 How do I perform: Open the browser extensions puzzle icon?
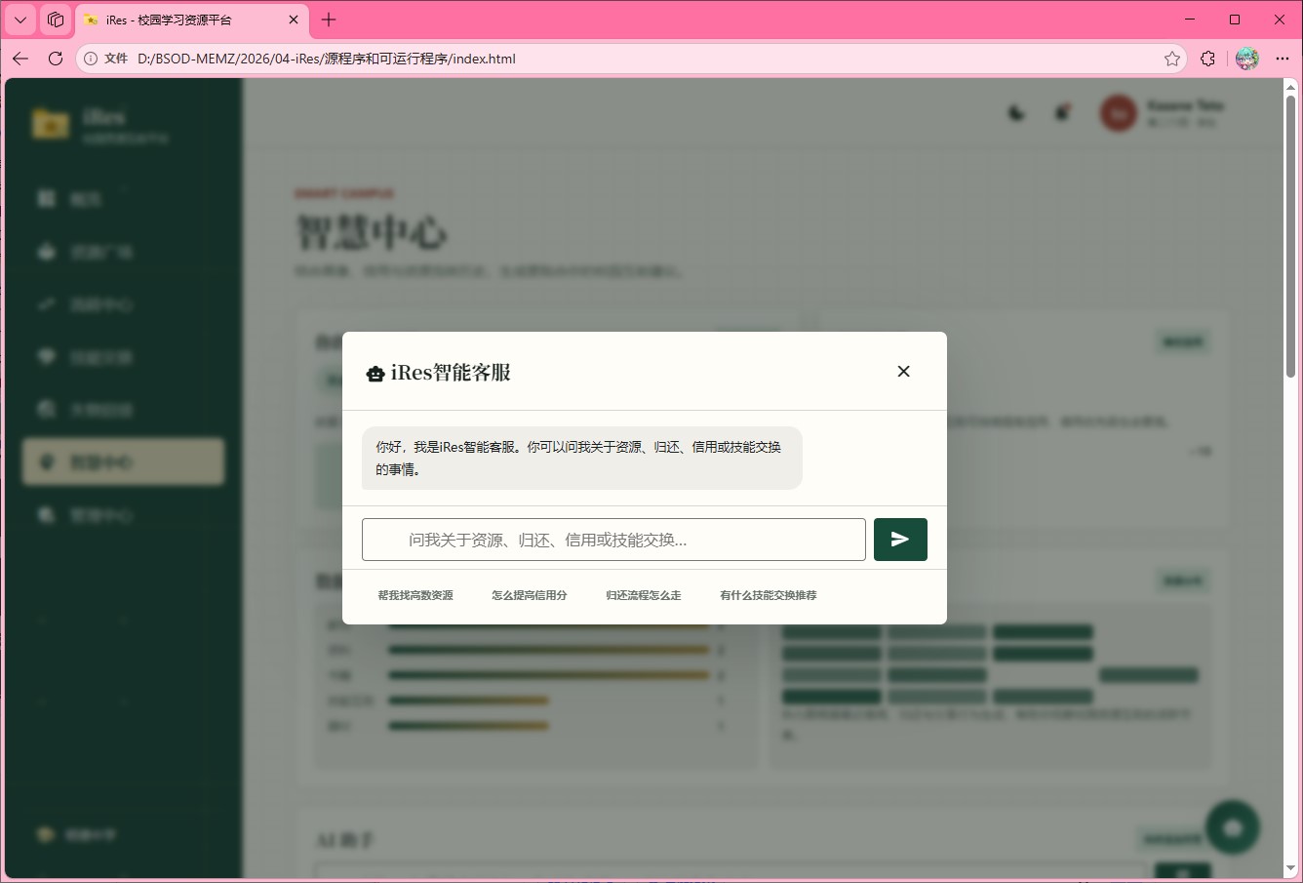tap(1207, 59)
